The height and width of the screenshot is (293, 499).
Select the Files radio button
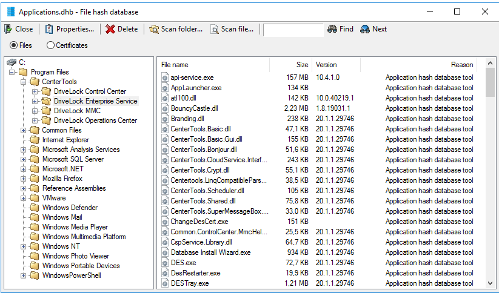13,45
